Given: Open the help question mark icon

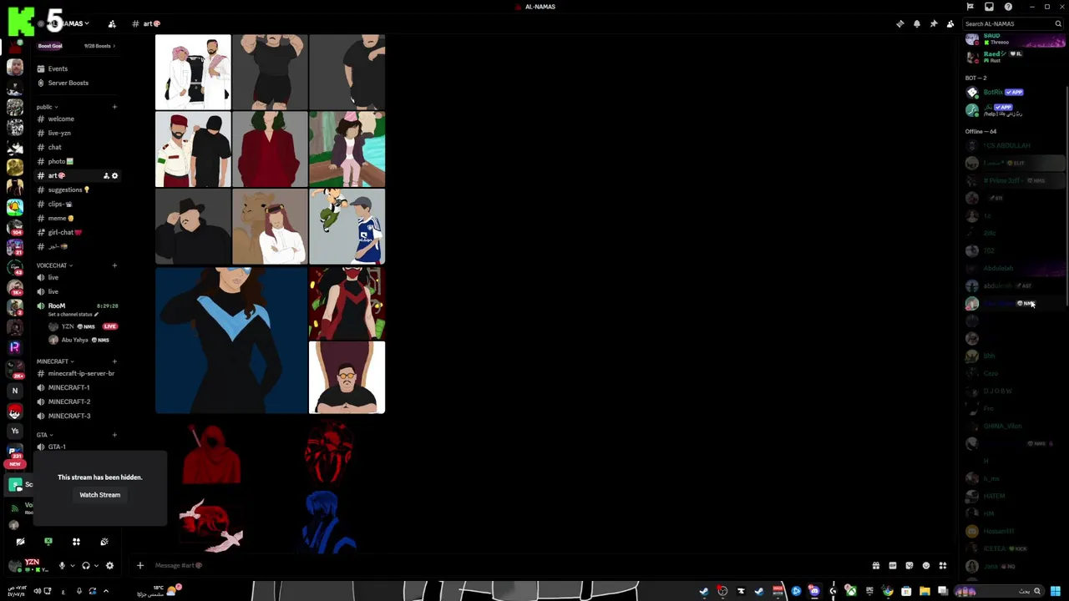Looking at the screenshot, I should click(1008, 7).
